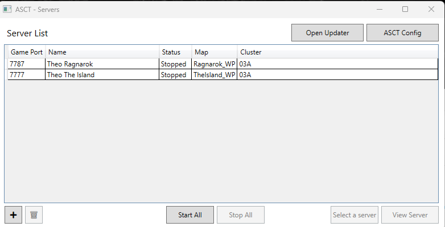
Task: Add a new server with plus button
Action: coord(13,215)
